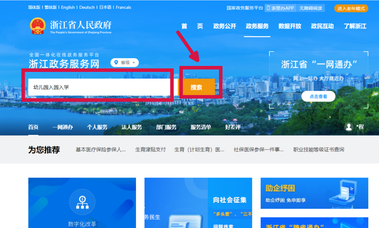Click the 为您推荐 heading
Image resolution: width=379 pixels, height=228 pixels.
pyautogui.click(x=44, y=150)
